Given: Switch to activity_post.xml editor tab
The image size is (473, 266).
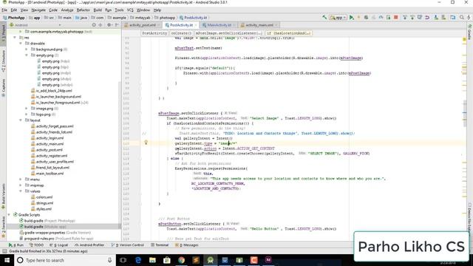Looking at the screenshot, I should [x=142, y=25].
